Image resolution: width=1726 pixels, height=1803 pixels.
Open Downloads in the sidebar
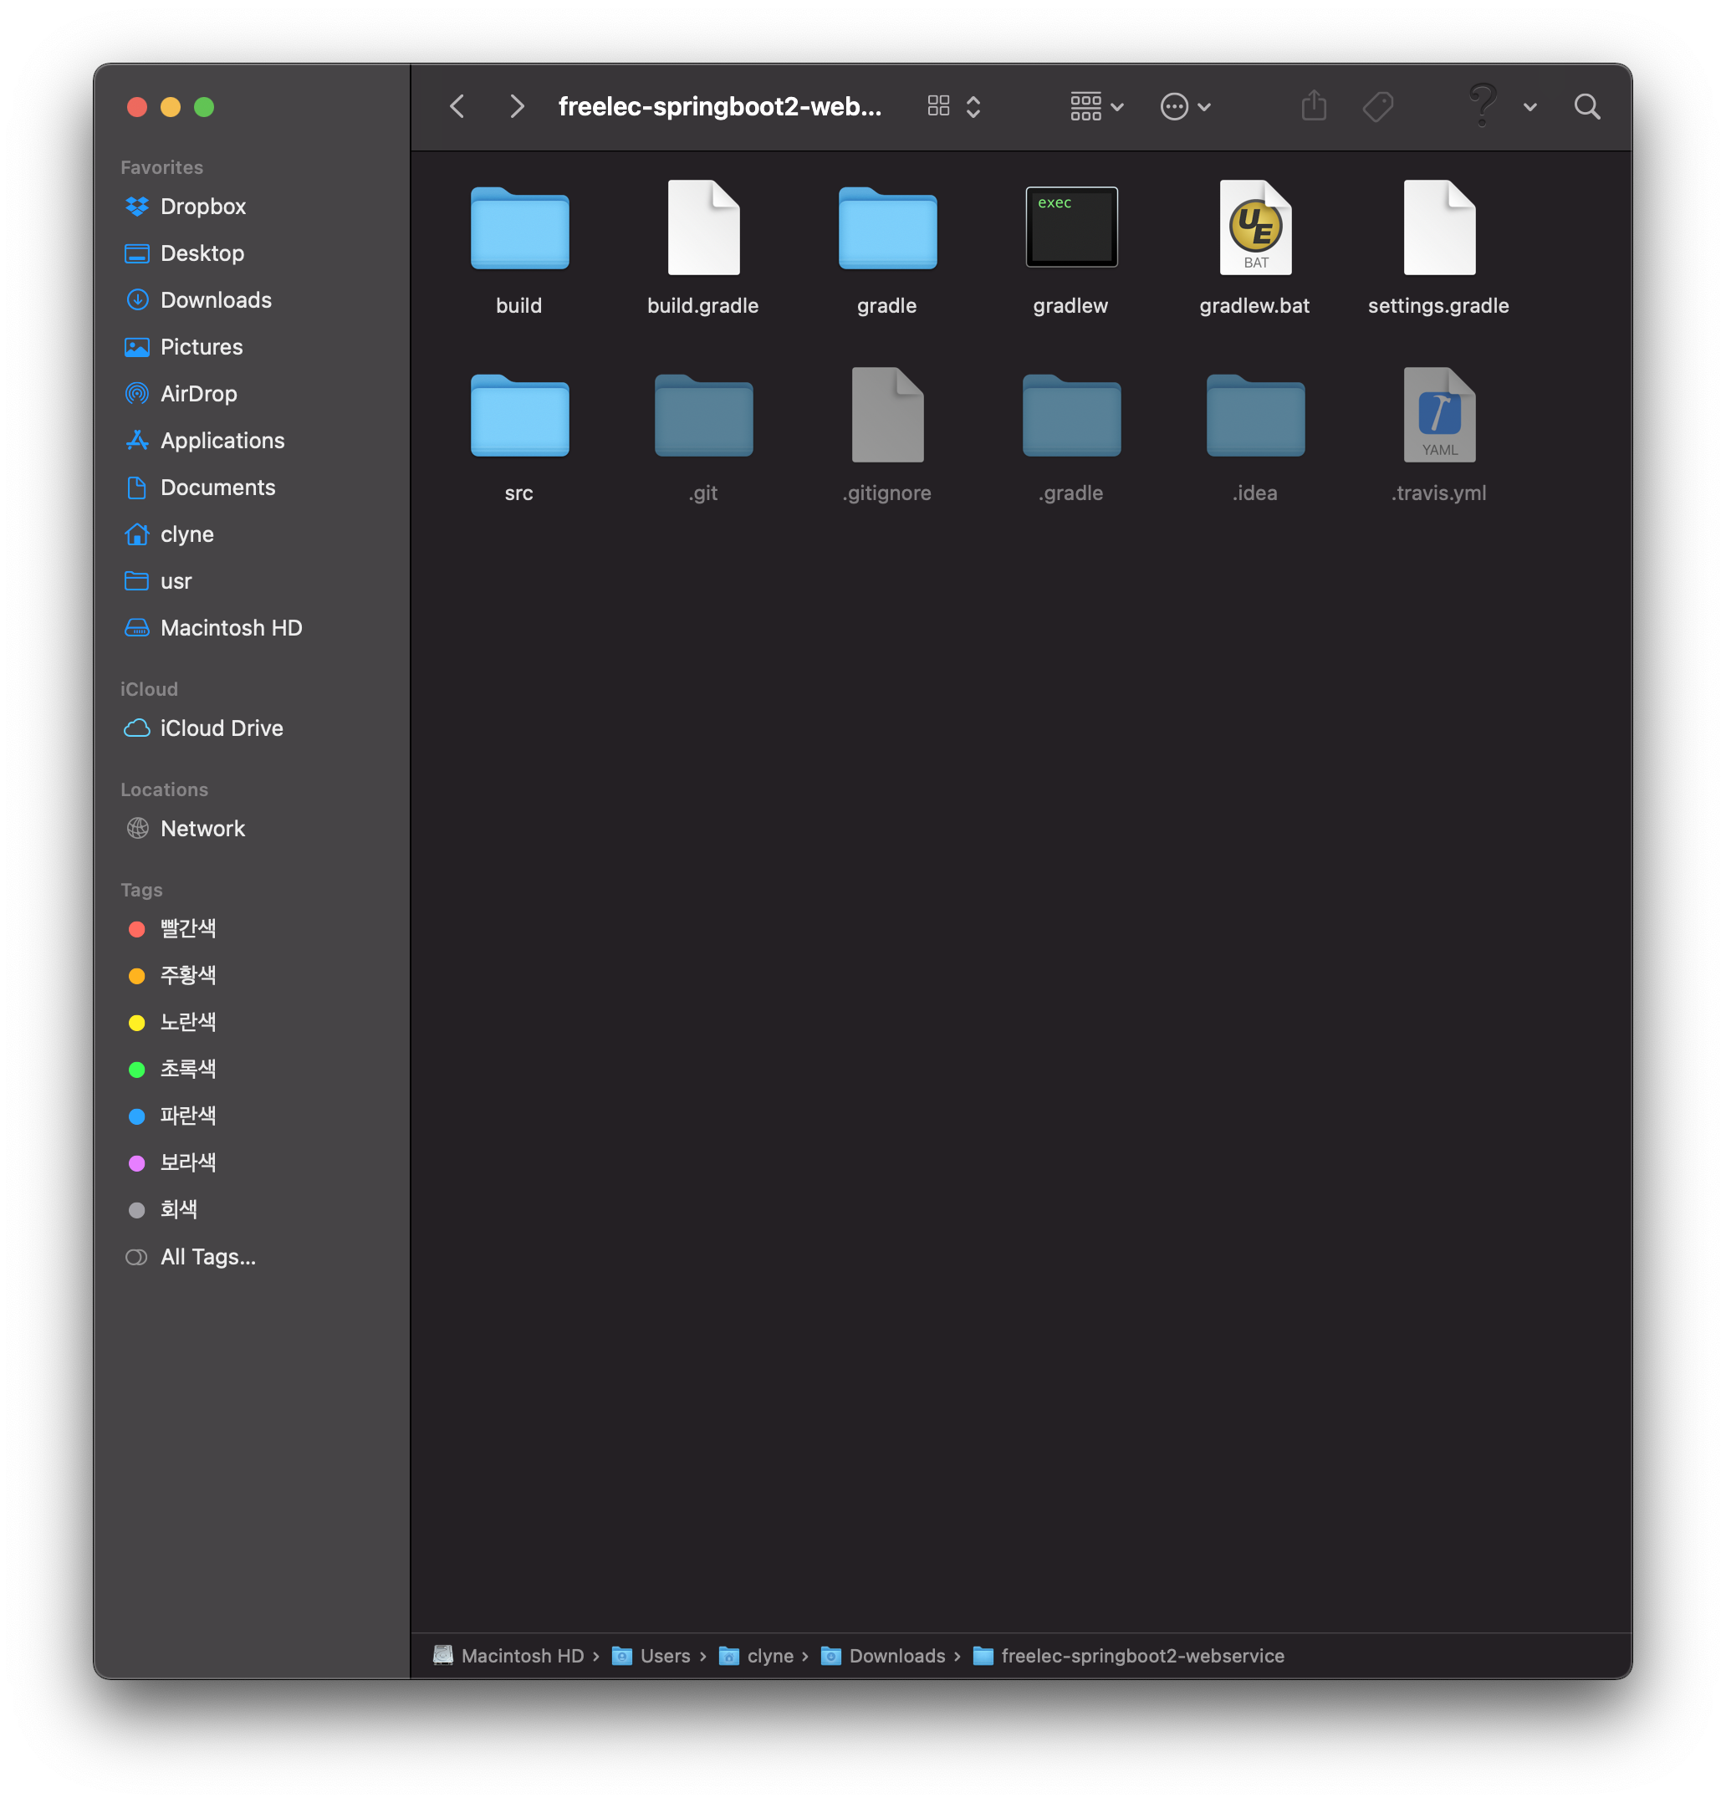tap(215, 300)
